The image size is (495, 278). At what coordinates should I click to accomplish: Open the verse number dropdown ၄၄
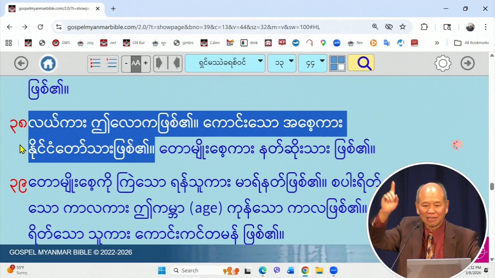[x=313, y=63]
